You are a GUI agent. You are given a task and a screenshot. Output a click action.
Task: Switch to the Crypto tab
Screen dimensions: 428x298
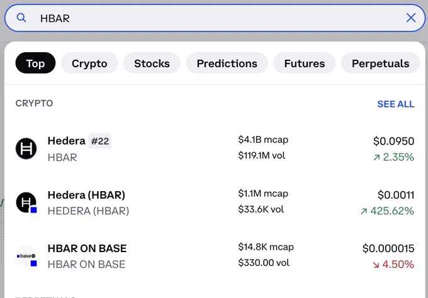pos(89,63)
